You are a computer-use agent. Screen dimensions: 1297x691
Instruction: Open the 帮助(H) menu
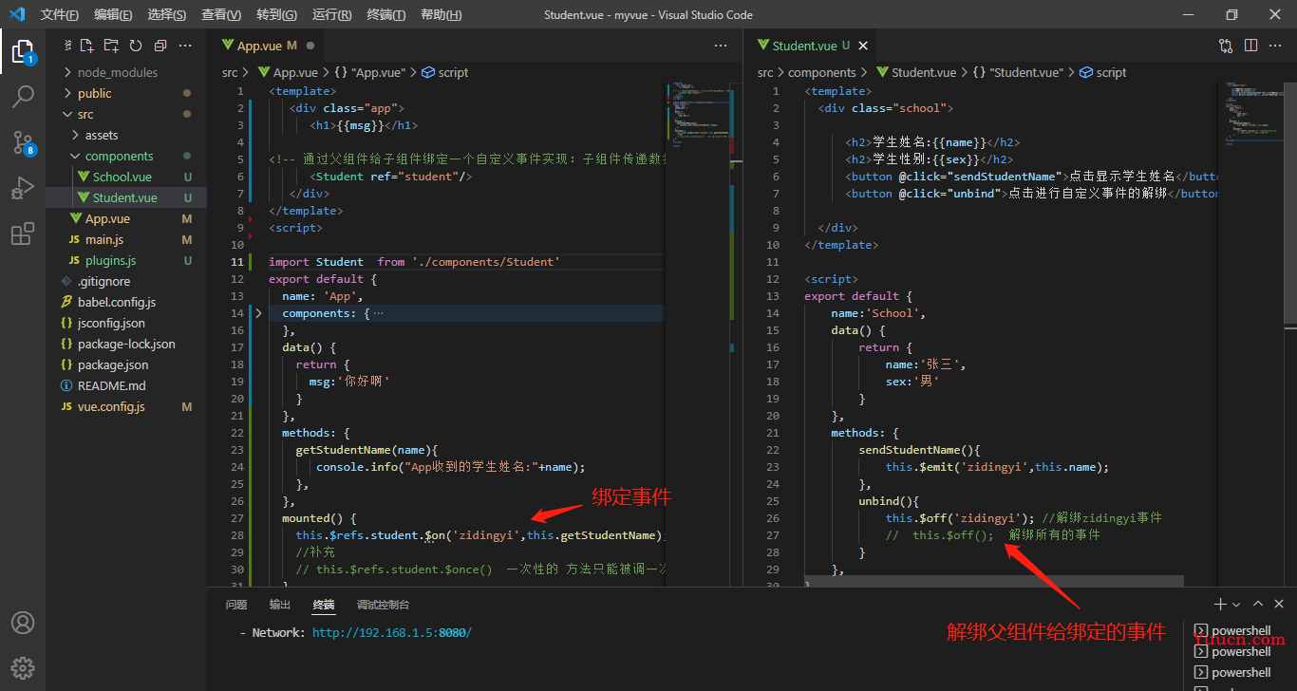pyautogui.click(x=441, y=14)
